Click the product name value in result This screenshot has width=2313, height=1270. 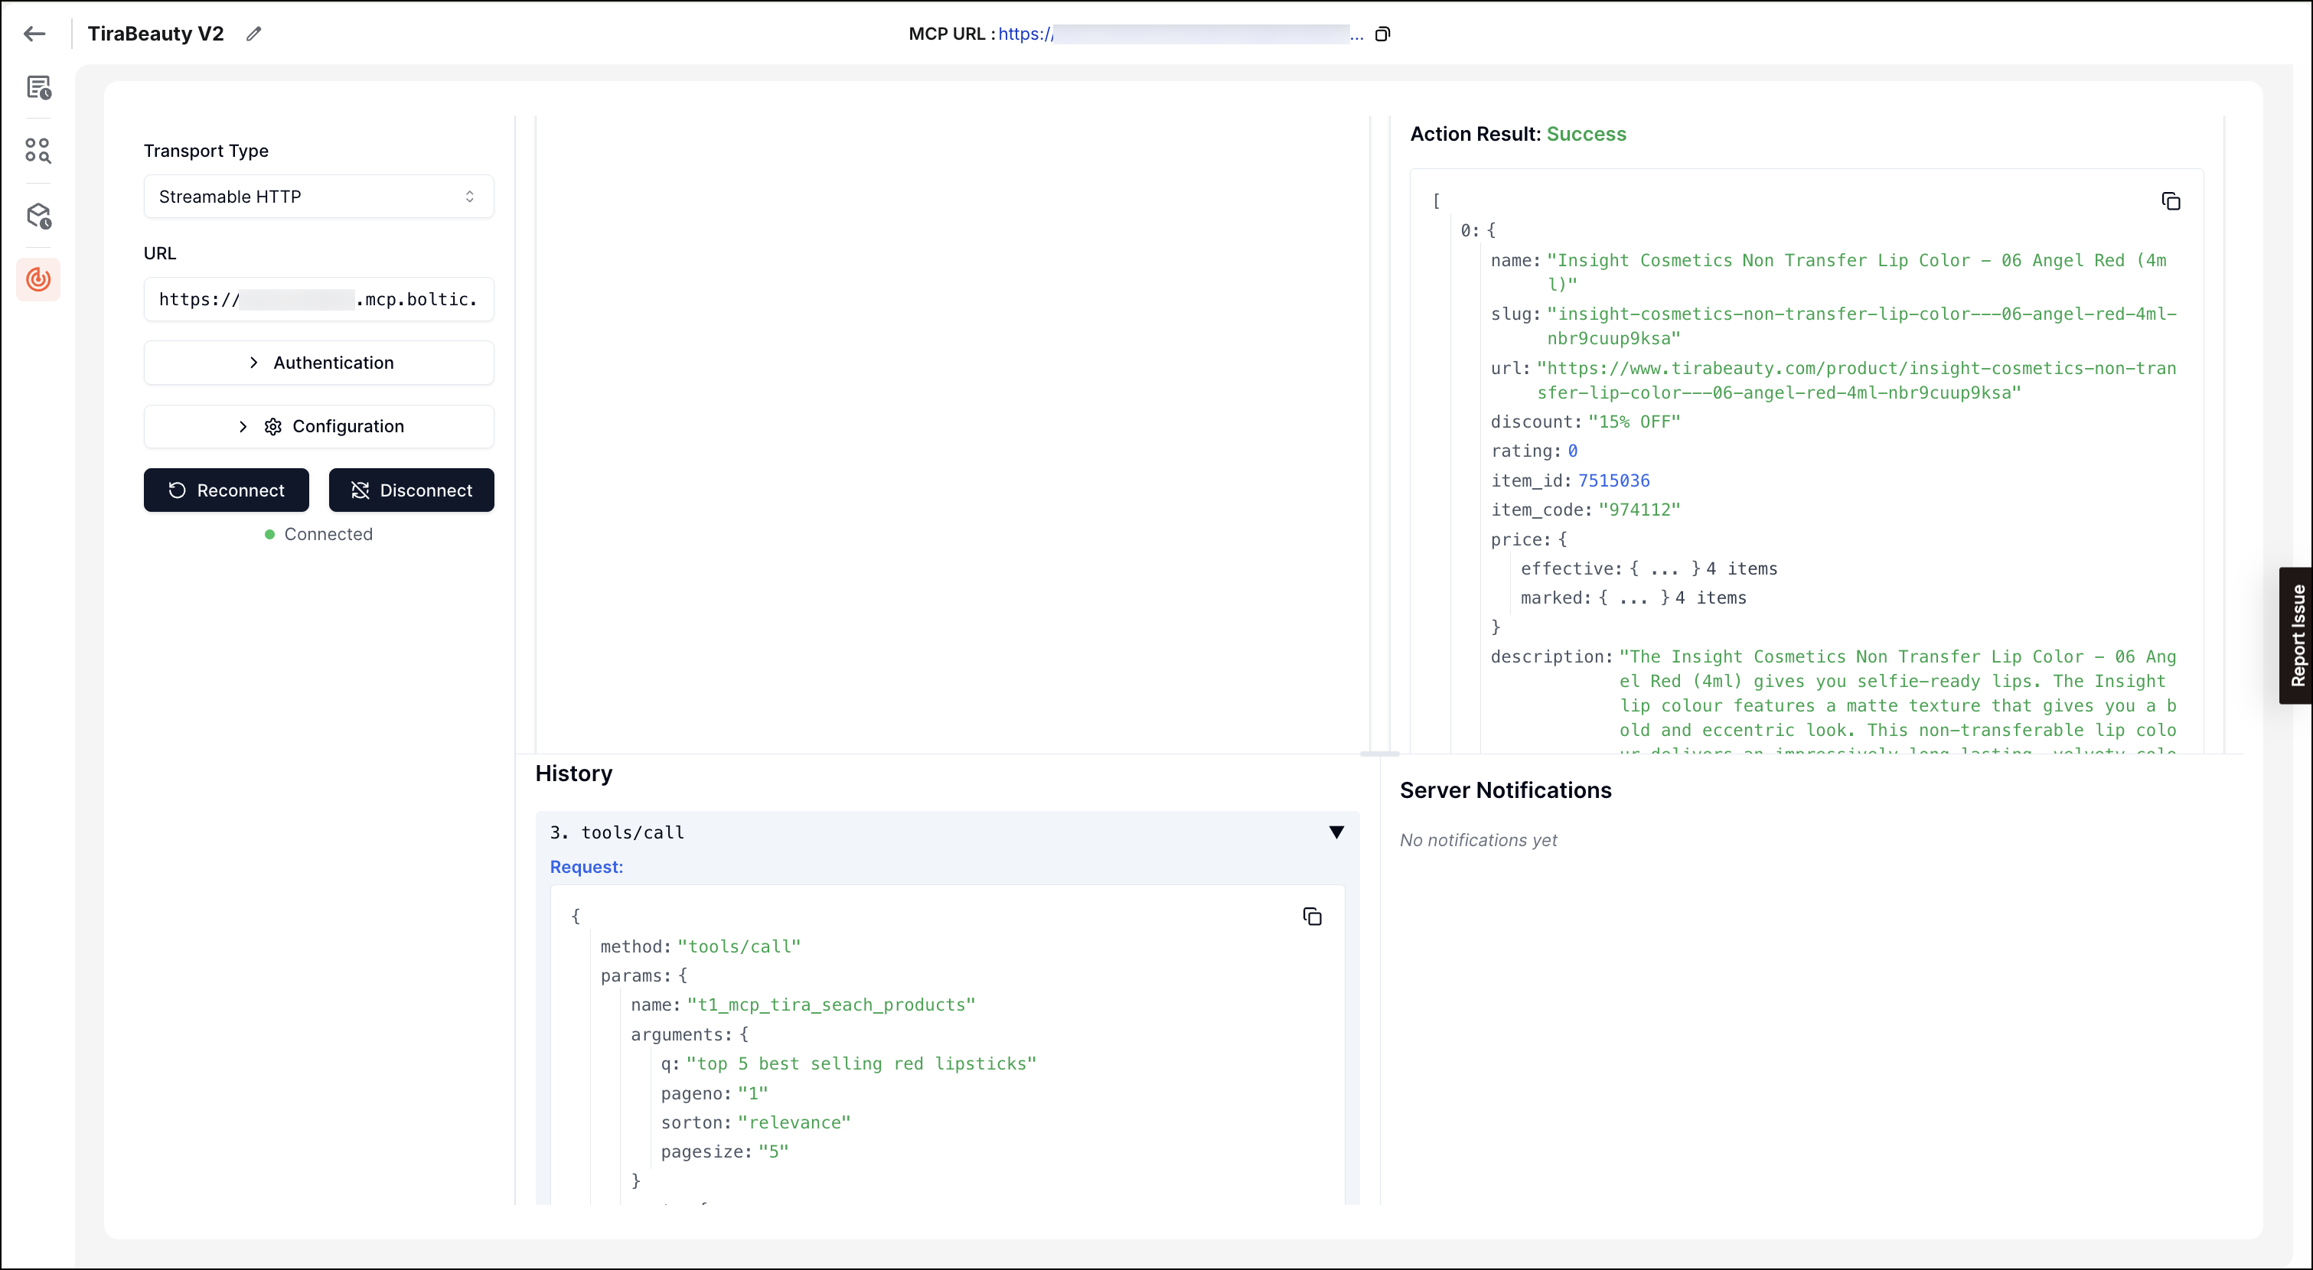pos(1857,272)
